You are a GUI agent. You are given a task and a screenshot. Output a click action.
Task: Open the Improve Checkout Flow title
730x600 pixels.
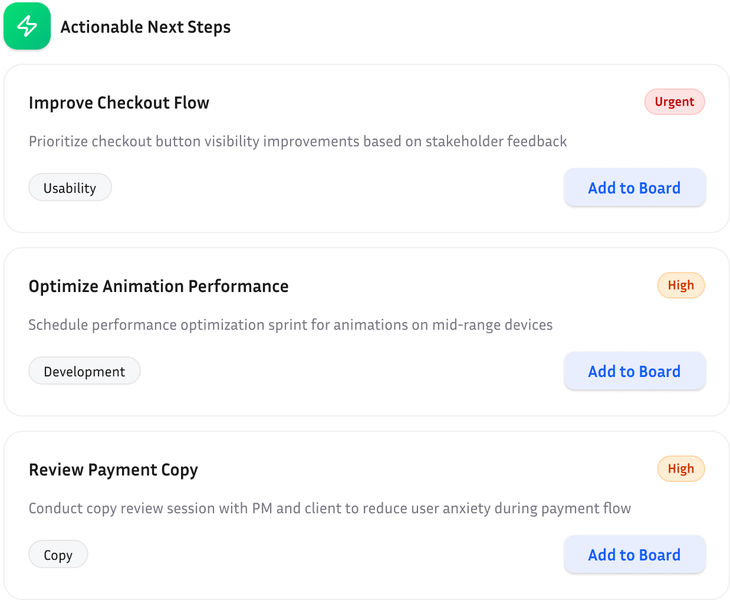point(119,103)
